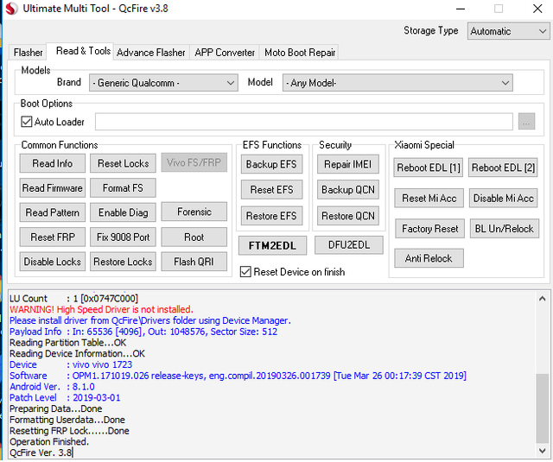The image size is (553, 462).
Task: Click the log scrollbar down arrow
Action: pyautogui.click(x=543, y=451)
